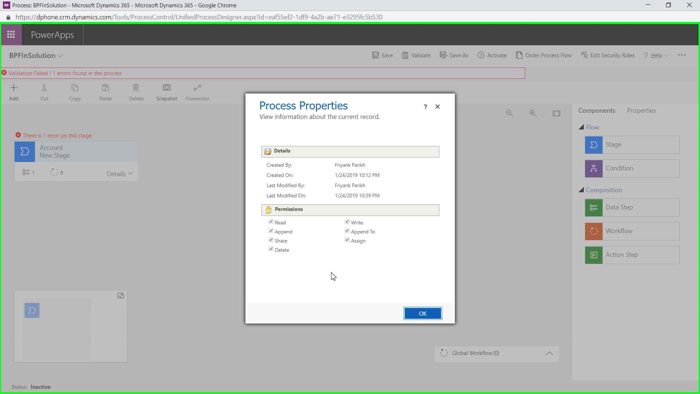Expand the stage Details chevron
This screenshot has height=394, width=700.
point(130,174)
